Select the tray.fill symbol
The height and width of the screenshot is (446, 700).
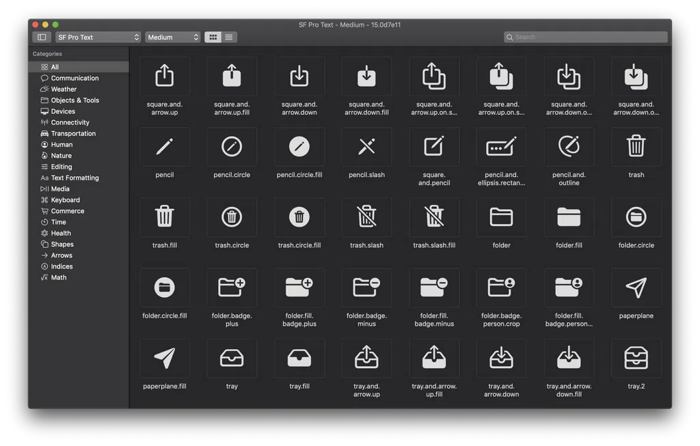(x=299, y=358)
